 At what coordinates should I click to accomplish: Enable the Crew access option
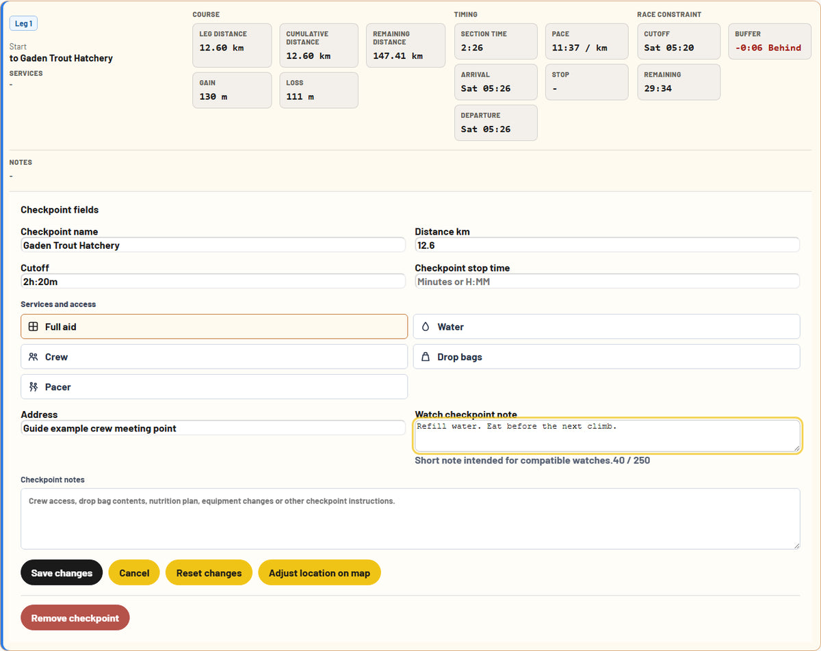[214, 357]
